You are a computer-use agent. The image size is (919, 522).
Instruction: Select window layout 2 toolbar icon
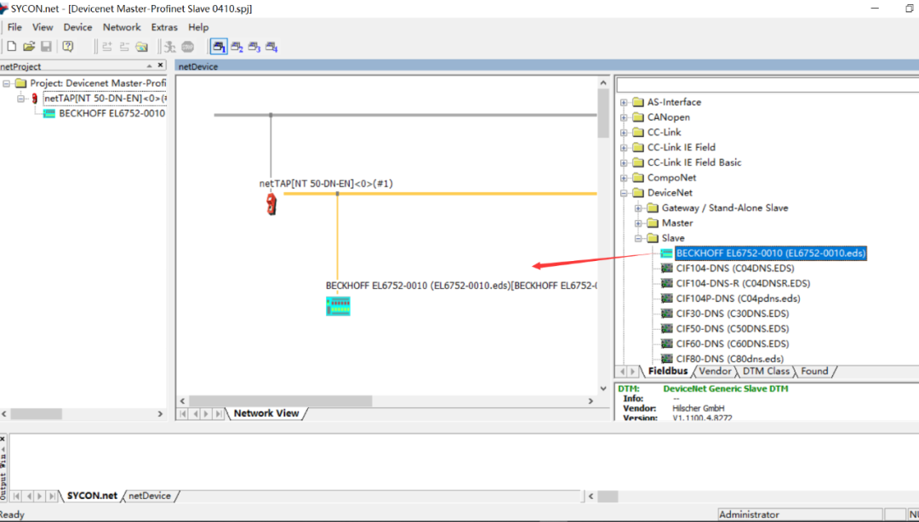(237, 46)
